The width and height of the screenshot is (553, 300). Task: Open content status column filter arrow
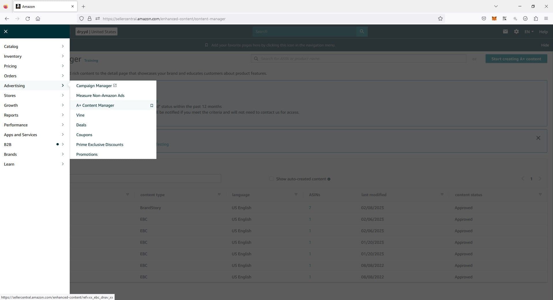[x=540, y=195]
